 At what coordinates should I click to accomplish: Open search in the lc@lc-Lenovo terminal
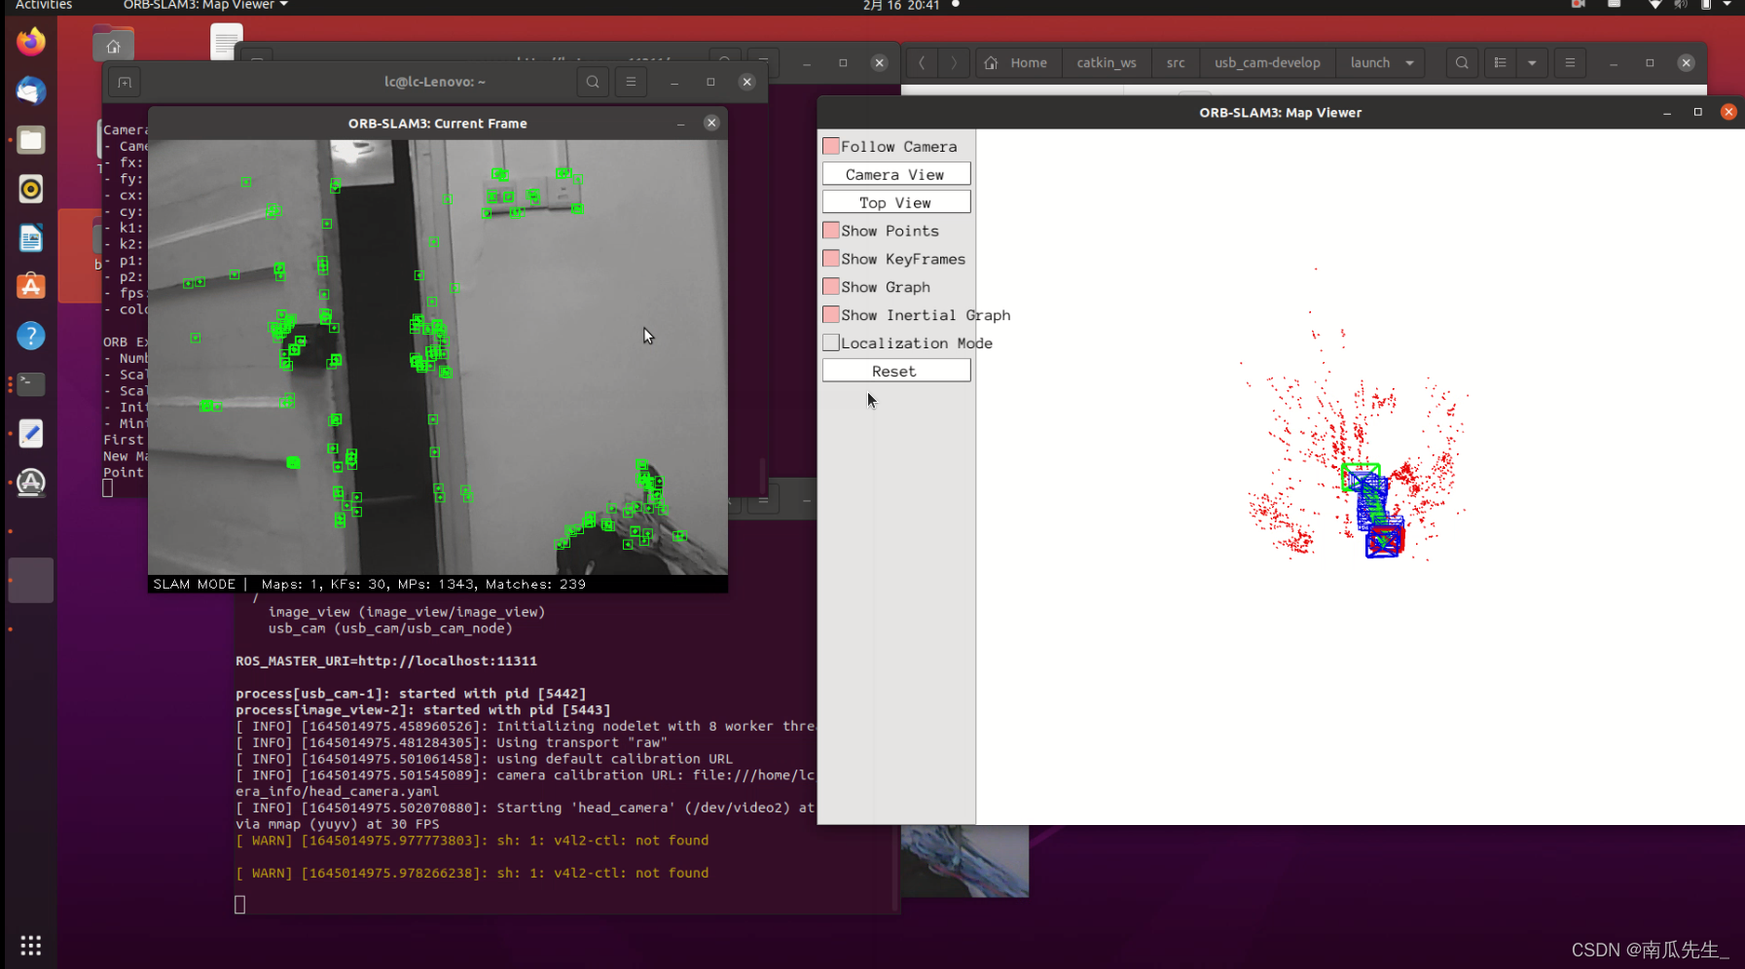(x=593, y=82)
